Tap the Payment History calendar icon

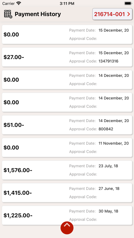click(8, 14)
